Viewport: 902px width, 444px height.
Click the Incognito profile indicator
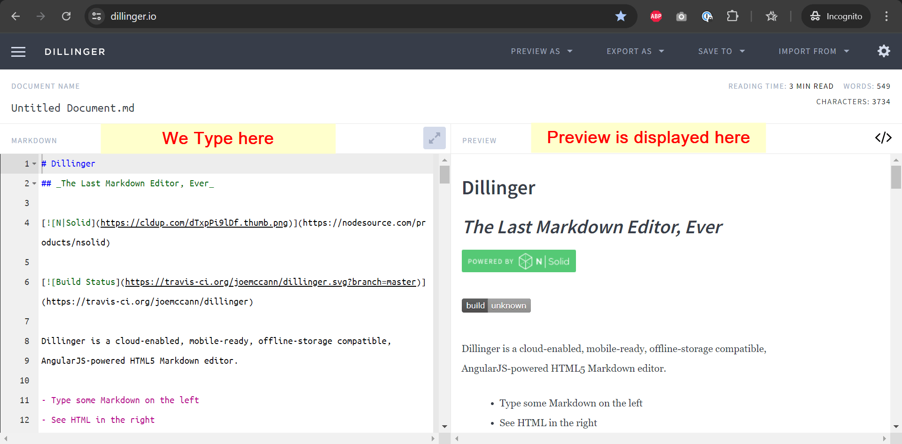[836, 16]
